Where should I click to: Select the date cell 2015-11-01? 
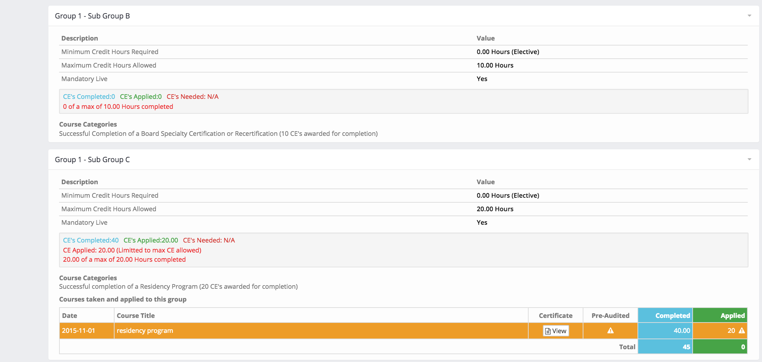tap(87, 331)
